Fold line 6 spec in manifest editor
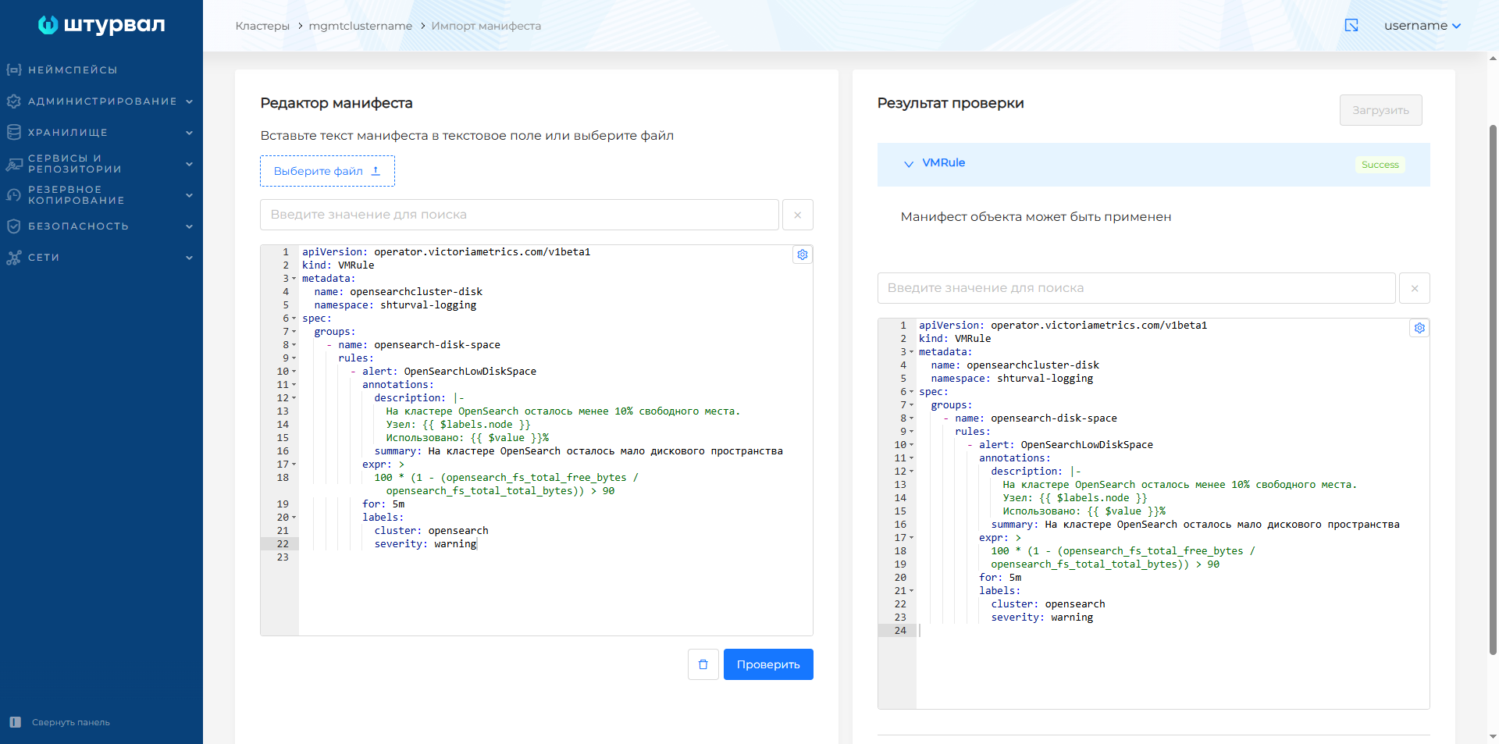Viewport: 1499px width, 744px height. tap(294, 319)
